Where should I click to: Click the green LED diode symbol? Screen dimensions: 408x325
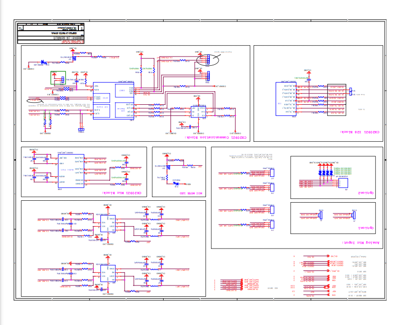coord(44,62)
